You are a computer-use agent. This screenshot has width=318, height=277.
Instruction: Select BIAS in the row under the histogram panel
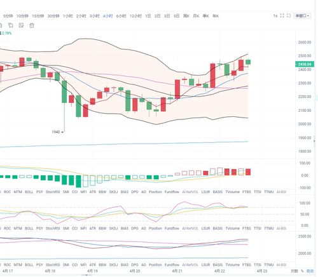[x=125, y=192]
